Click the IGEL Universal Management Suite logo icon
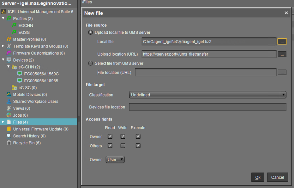294x188 pixels. click(3, 12)
